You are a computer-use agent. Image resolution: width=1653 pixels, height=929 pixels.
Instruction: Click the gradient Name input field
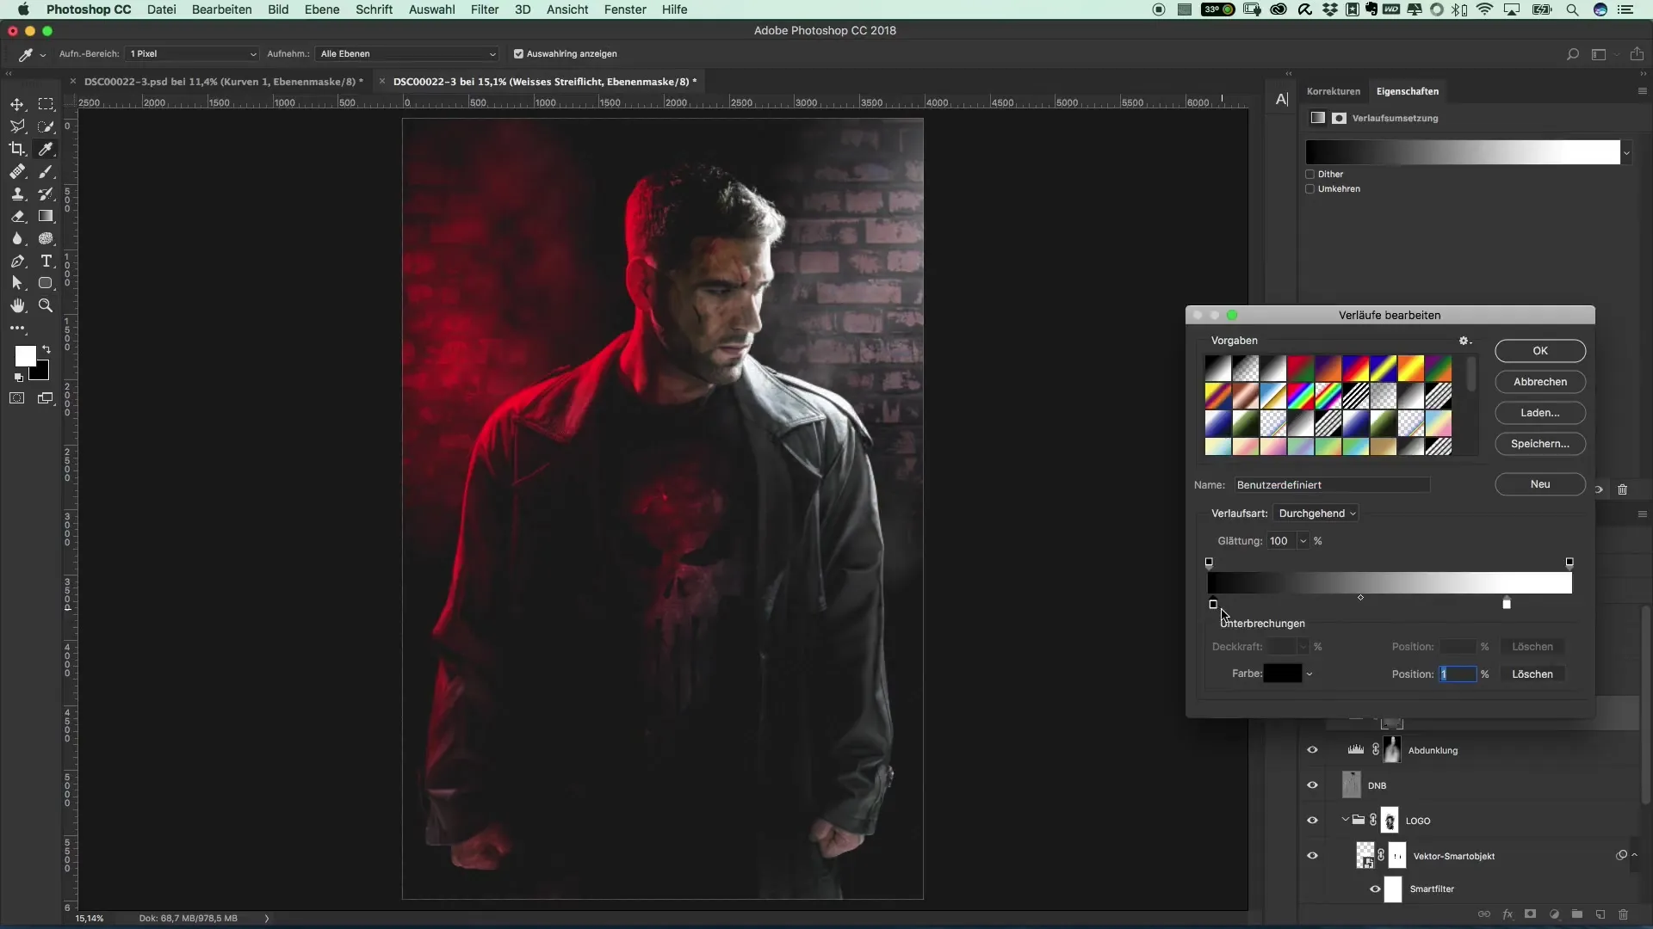(x=1332, y=485)
